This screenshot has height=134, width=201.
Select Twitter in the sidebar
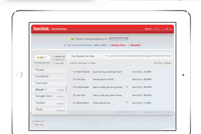coord(40,103)
